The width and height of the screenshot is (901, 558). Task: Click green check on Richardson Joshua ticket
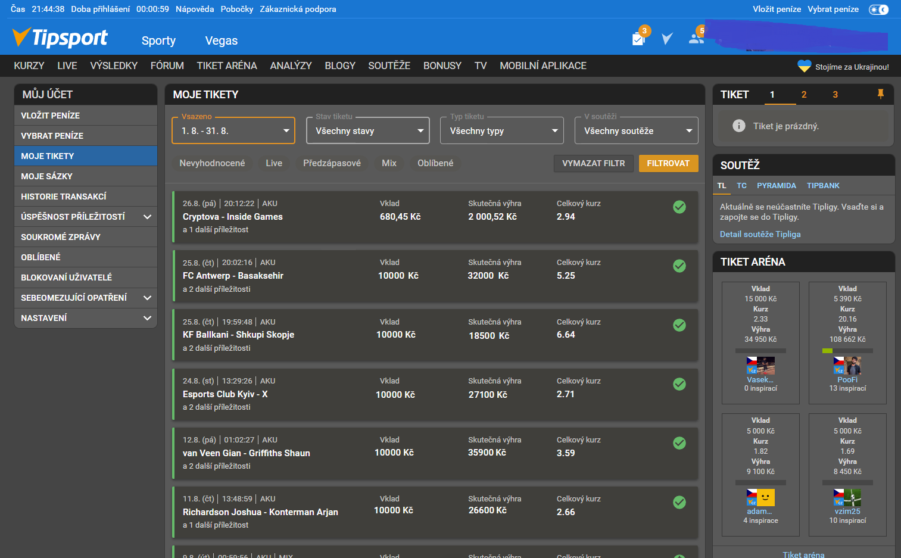pyautogui.click(x=679, y=502)
